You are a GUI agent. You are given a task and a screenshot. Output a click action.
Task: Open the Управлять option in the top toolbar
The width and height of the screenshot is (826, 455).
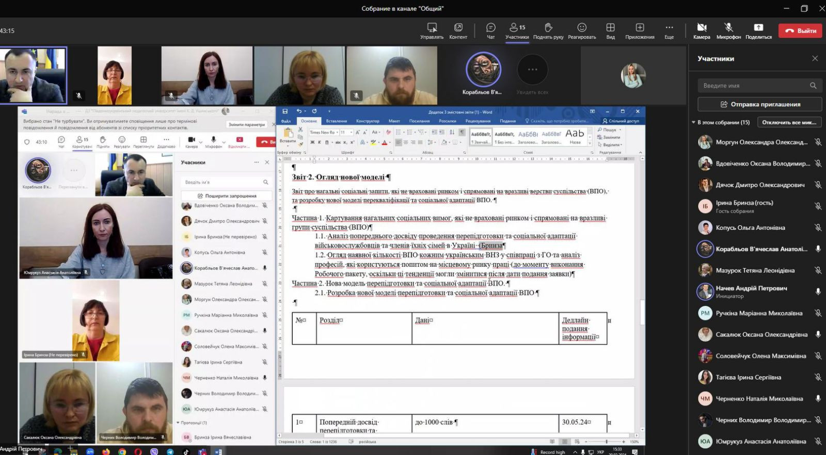coord(432,30)
